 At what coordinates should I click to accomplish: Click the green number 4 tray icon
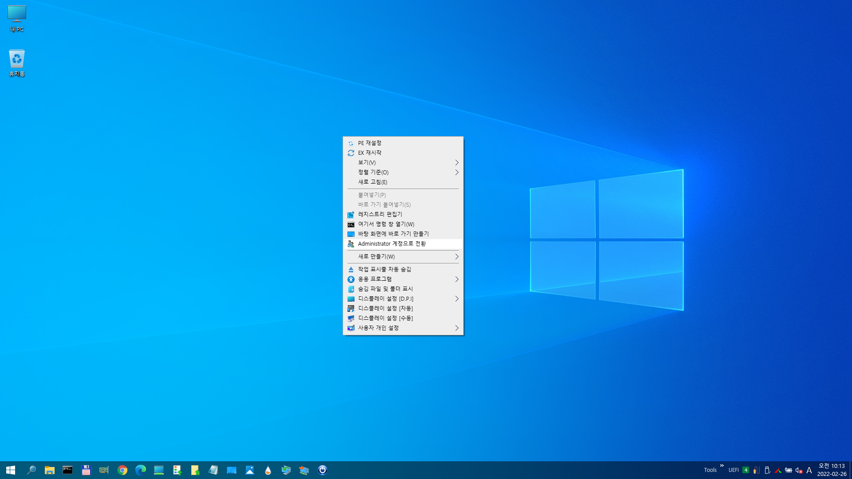[x=746, y=470]
